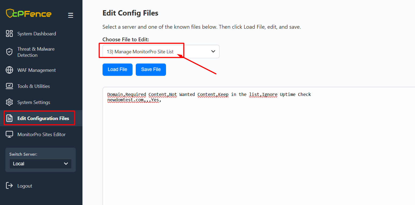415x205 pixels.
Task: Click the Logout arrow icon
Action: [9, 185]
